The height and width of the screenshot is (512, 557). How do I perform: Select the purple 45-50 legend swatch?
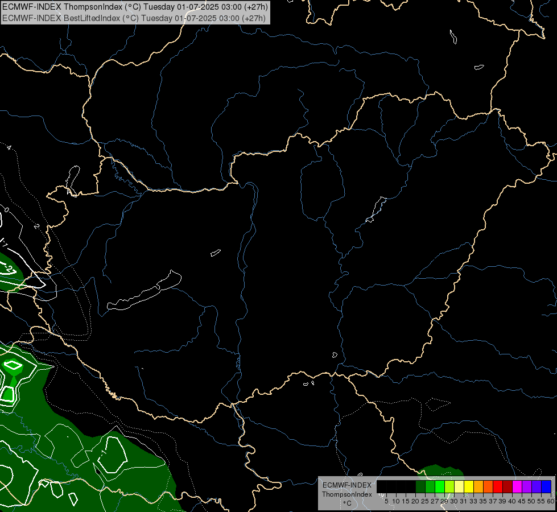coord(527,486)
